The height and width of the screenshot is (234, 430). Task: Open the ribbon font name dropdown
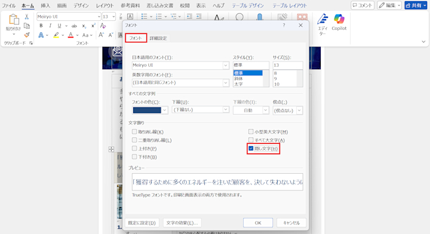pyautogui.click(x=99, y=17)
